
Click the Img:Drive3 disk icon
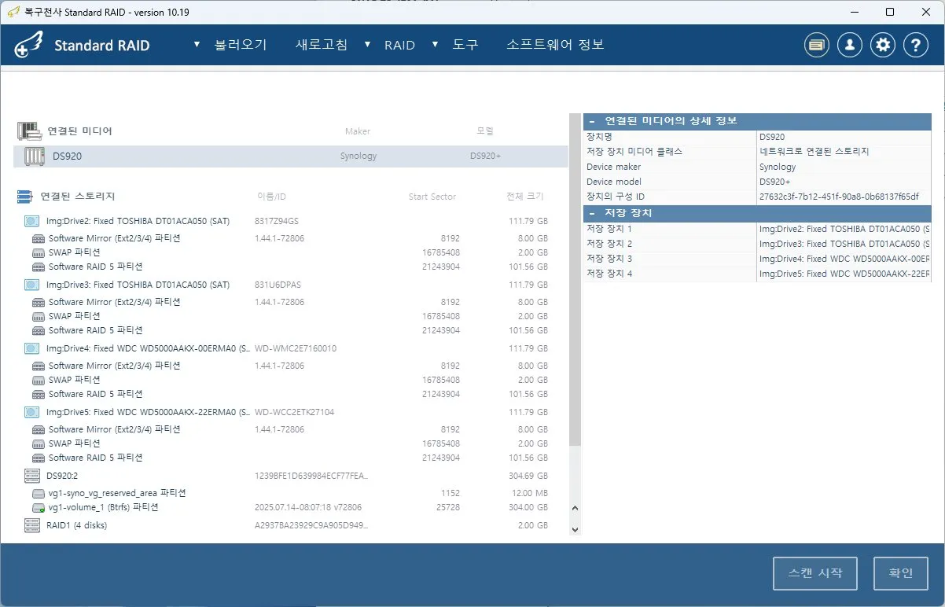[x=32, y=285]
